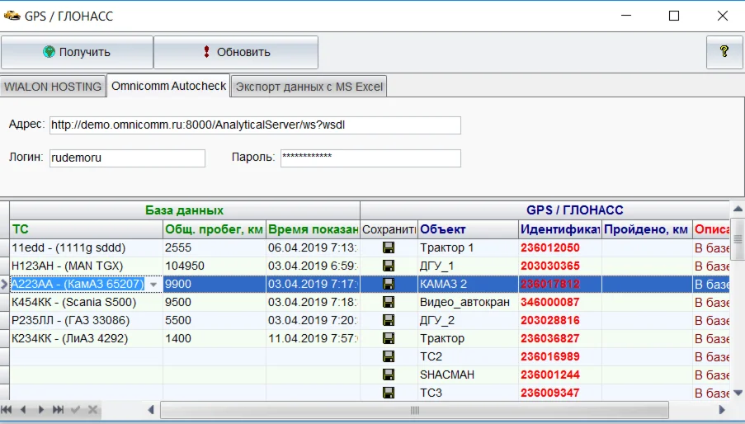The height and width of the screenshot is (424, 745).
Task: Click the scrollbar right arrow
Action: click(722, 409)
